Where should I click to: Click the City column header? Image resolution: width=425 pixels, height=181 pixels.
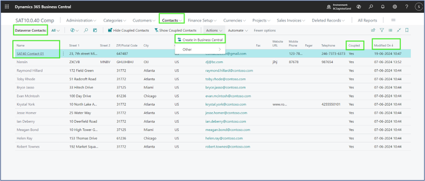click(146, 46)
